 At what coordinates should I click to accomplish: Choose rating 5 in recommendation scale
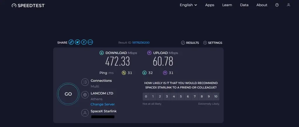coord(181,96)
